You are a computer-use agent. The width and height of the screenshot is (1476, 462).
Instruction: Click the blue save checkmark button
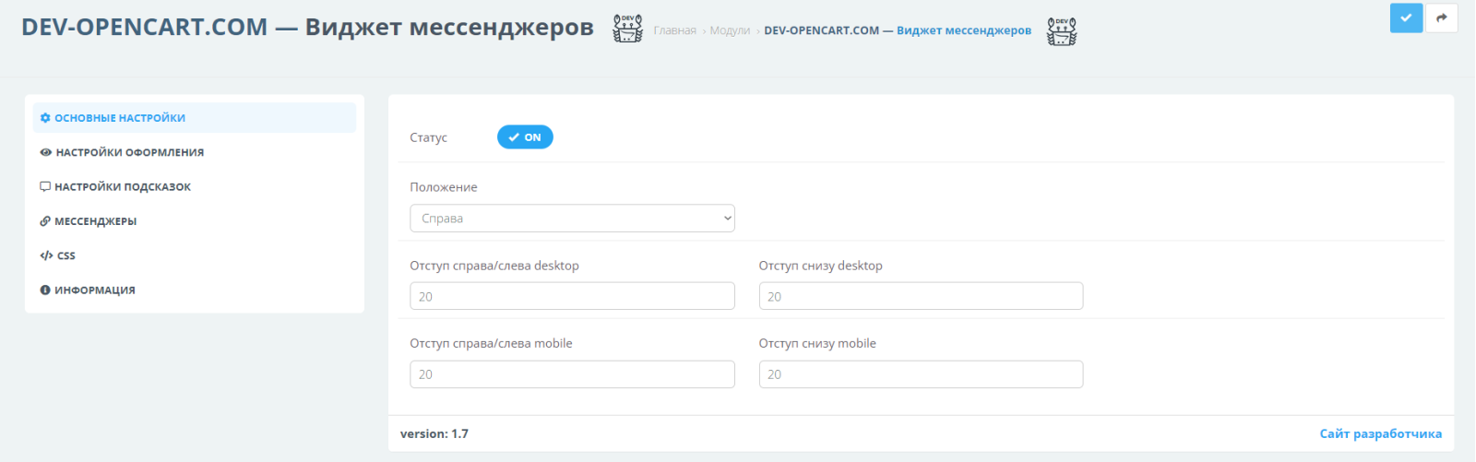(1406, 18)
